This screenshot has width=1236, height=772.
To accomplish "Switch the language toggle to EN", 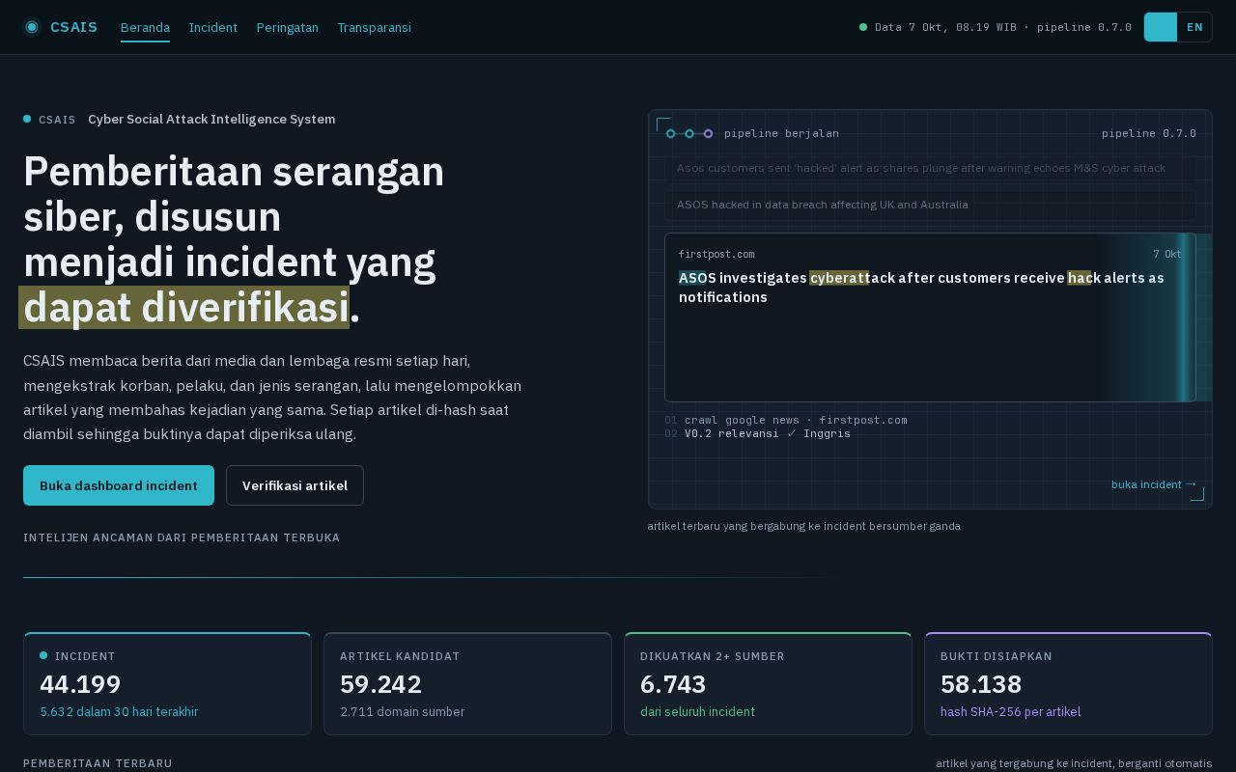I will tap(1194, 27).
